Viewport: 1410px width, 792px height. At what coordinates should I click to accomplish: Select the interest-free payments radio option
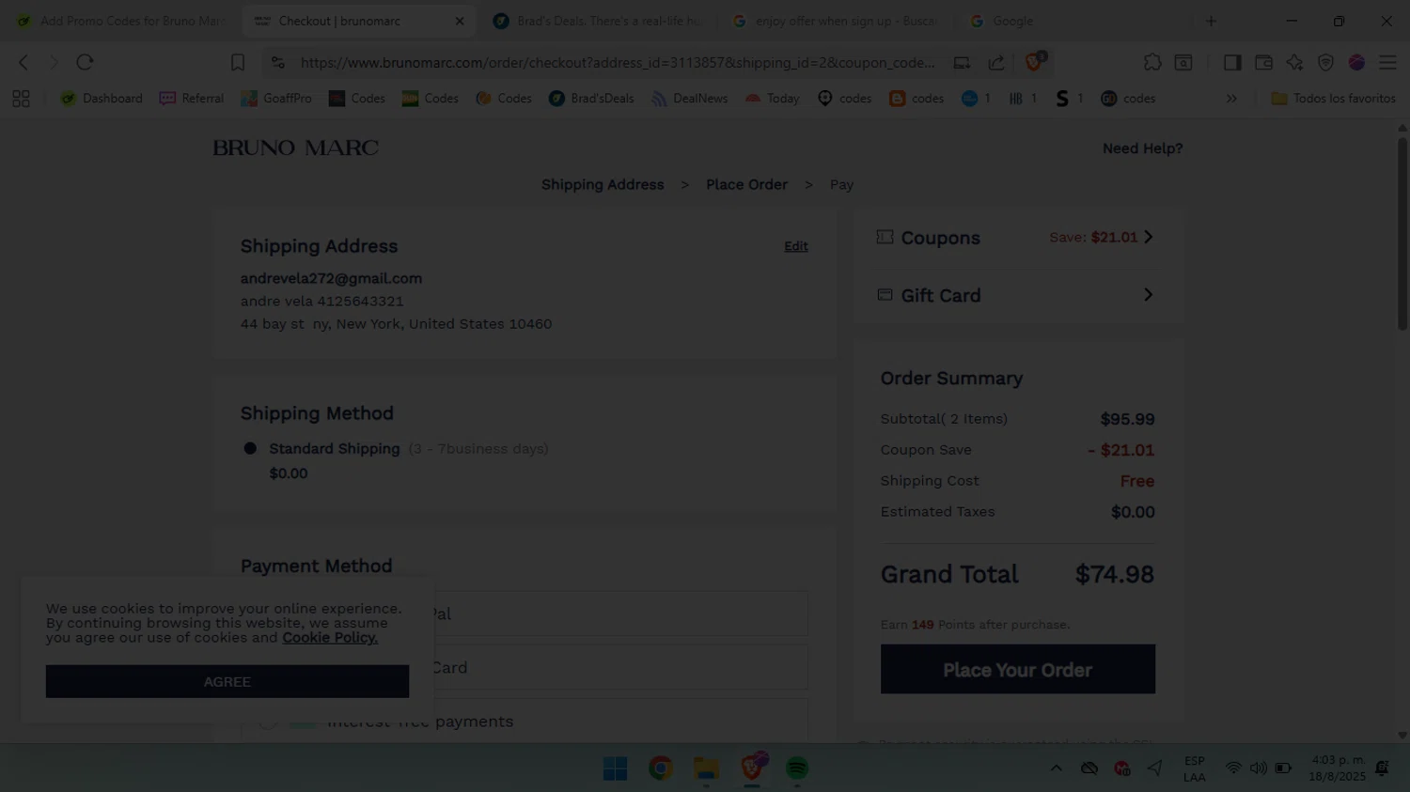(x=268, y=722)
